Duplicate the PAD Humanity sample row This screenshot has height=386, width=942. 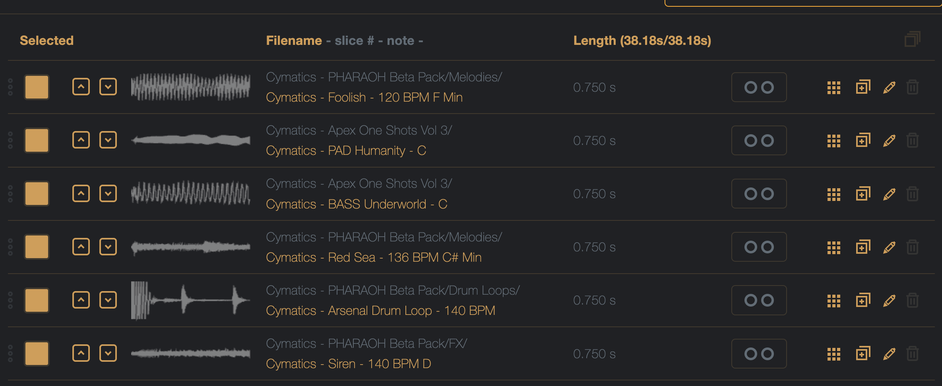click(863, 140)
